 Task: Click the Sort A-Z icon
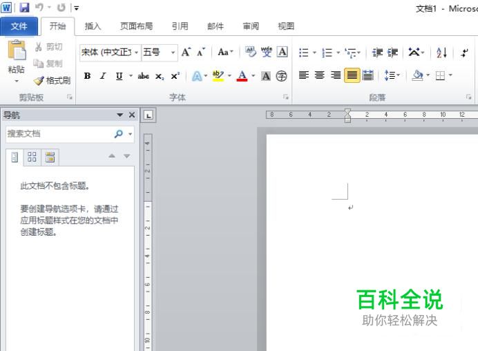[x=441, y=53]
